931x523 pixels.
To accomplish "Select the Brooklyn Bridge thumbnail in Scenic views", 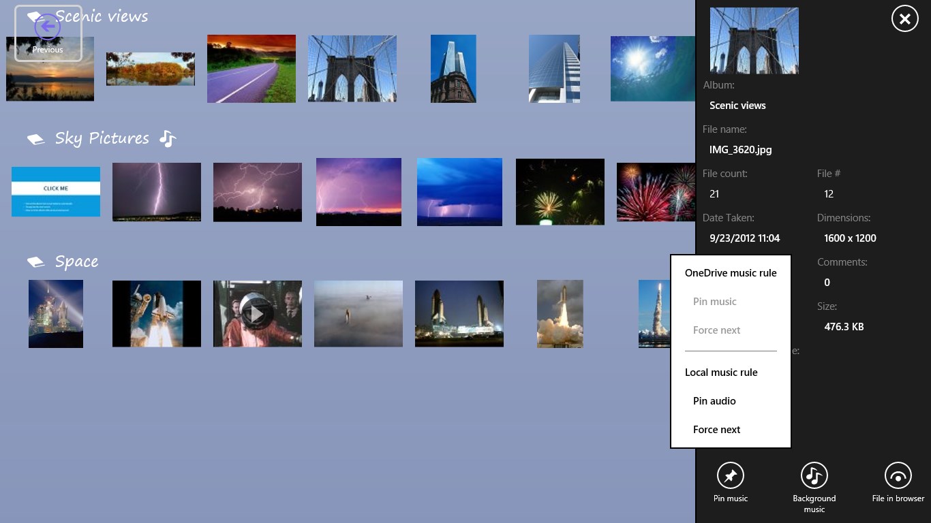I will click(352, 69).
